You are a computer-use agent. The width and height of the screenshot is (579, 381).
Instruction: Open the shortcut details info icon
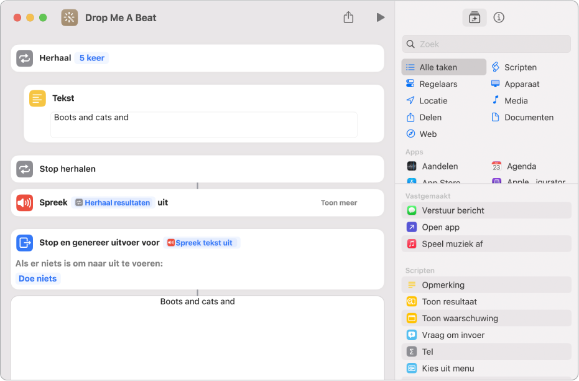(x=499, y=17)
